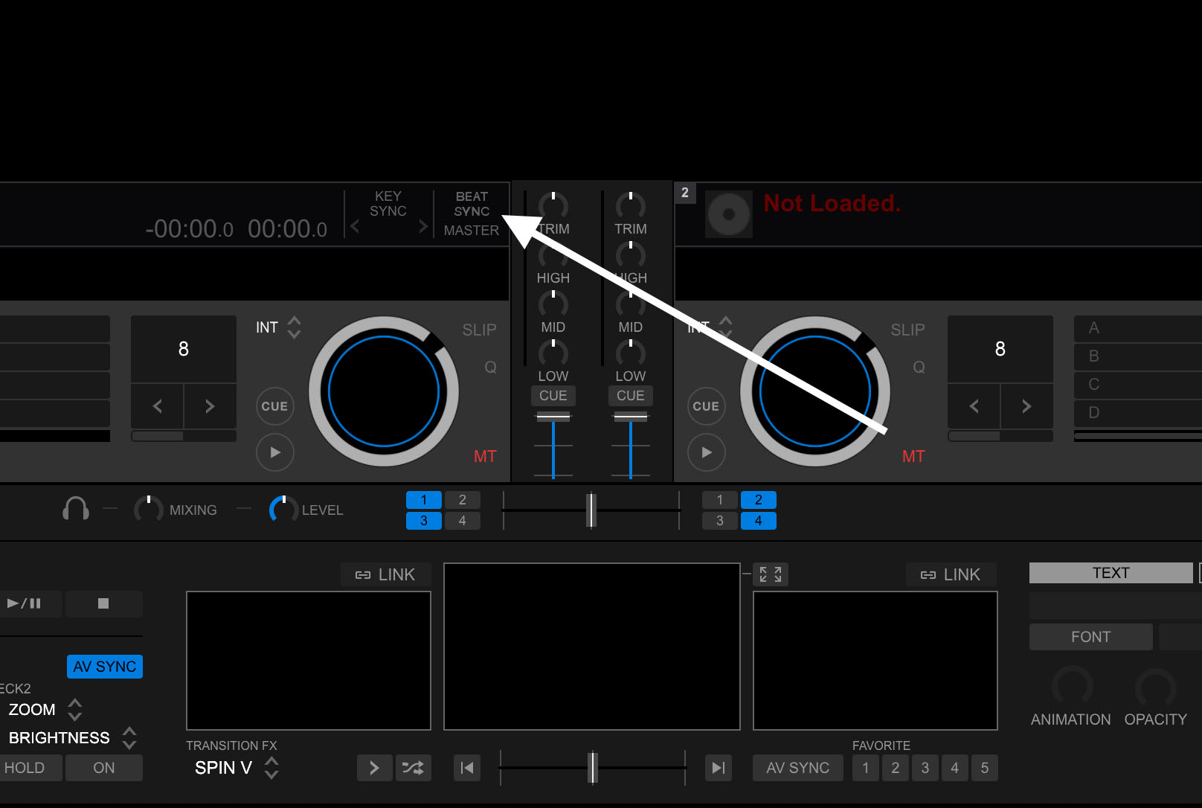The height and width of the screenshot is (808, 1202).
Task: Toggle right deck MT master tempo
Action: [x=913, y=456]
